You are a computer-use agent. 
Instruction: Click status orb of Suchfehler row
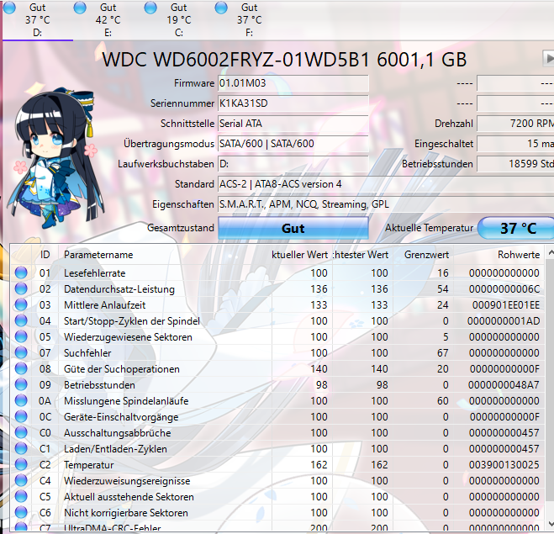21,352
